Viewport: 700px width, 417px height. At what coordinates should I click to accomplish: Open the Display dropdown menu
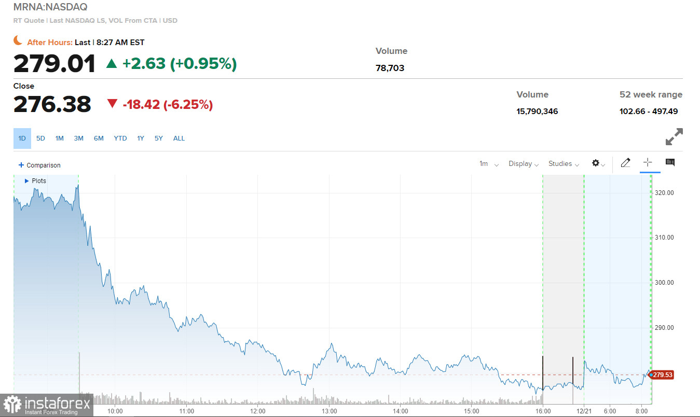click(x=524, y=164)
